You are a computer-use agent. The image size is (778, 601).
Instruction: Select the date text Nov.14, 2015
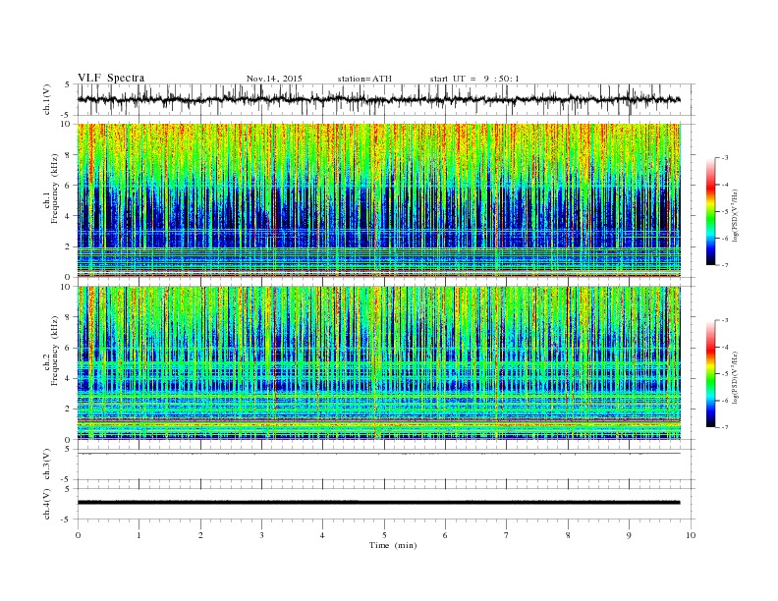[x=274, y=79]
